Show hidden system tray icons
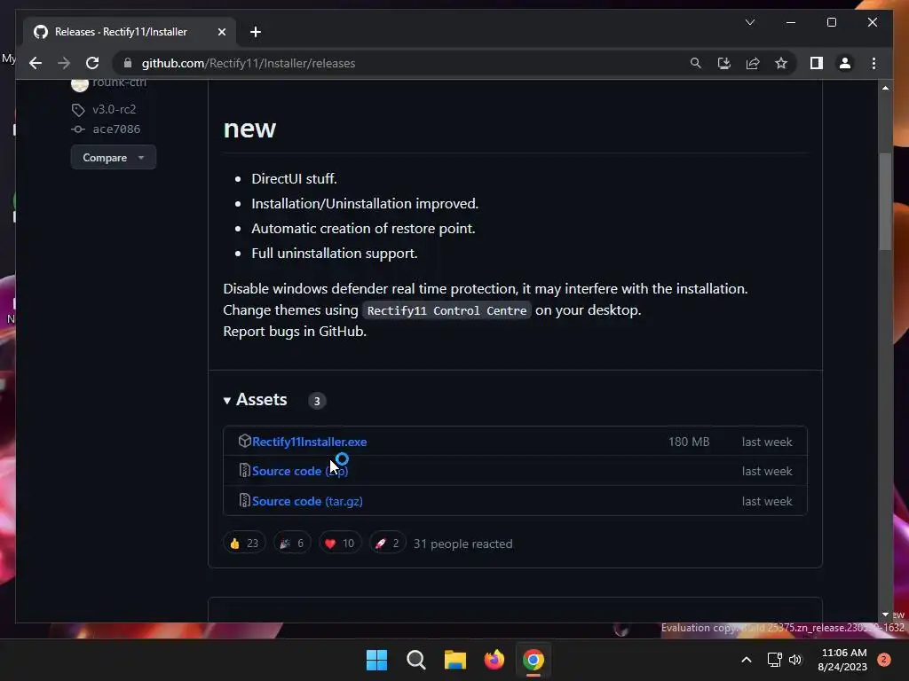 (747, 660)
